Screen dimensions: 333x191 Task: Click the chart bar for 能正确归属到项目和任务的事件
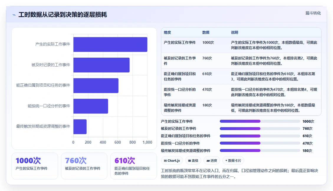pyautogui.click(x=96, y=86)
